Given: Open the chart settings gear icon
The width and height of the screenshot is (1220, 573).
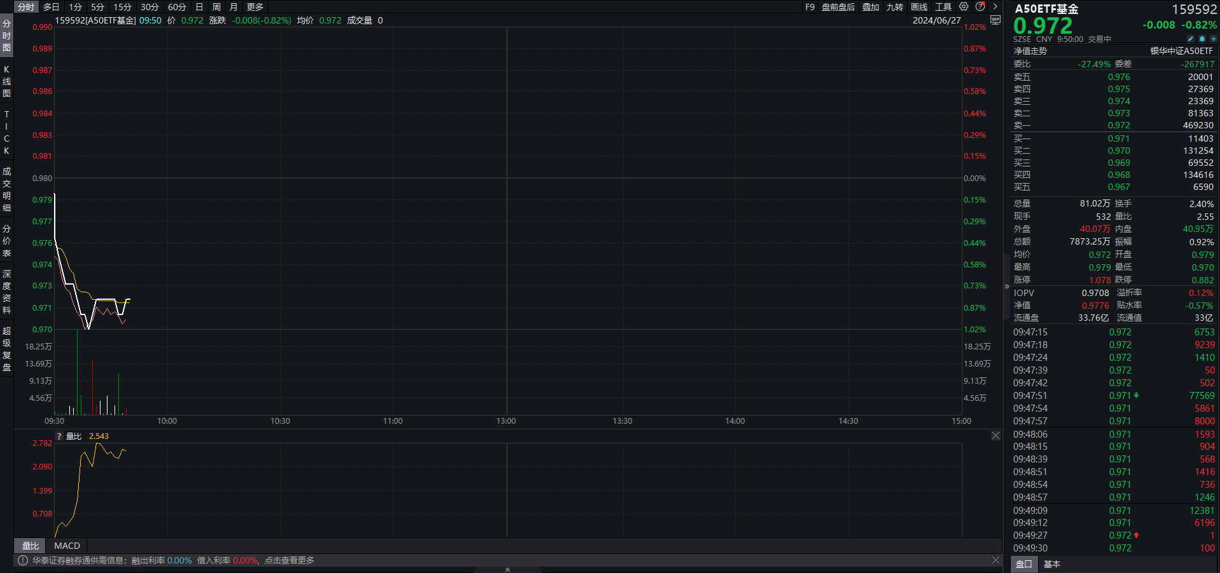Looking at the screenshot, I should pyautogui.click(x=964, y=7).
